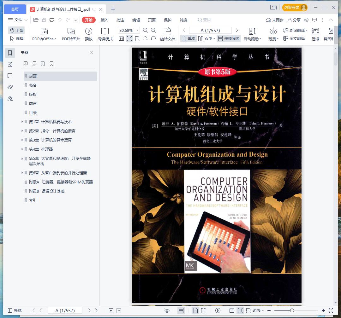Click PDF转图片 conversion icon

pyautogui.click(x=71, y=34)
